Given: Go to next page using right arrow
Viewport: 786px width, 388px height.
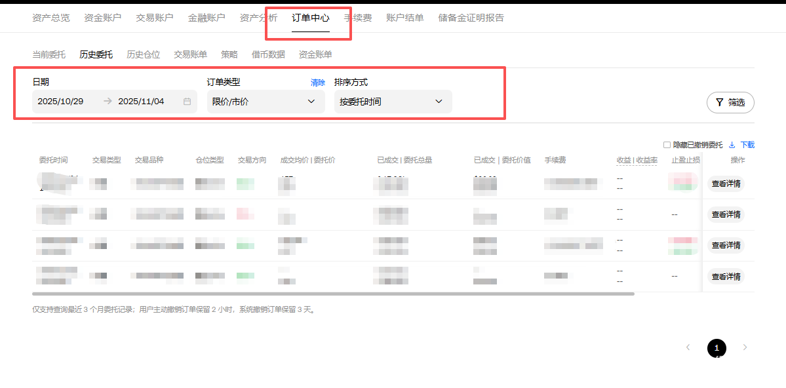Looking at the screenshot, I should point(745,347).
